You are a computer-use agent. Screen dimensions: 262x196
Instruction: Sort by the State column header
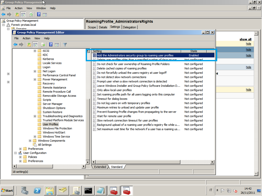[x=194, y=51]
